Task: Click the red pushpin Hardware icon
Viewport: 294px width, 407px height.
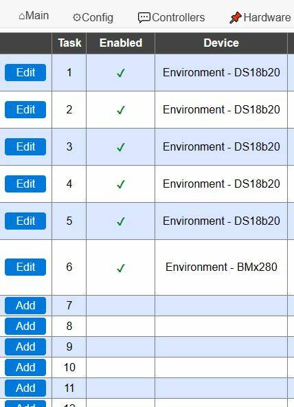Action: [x=236, y=18]
